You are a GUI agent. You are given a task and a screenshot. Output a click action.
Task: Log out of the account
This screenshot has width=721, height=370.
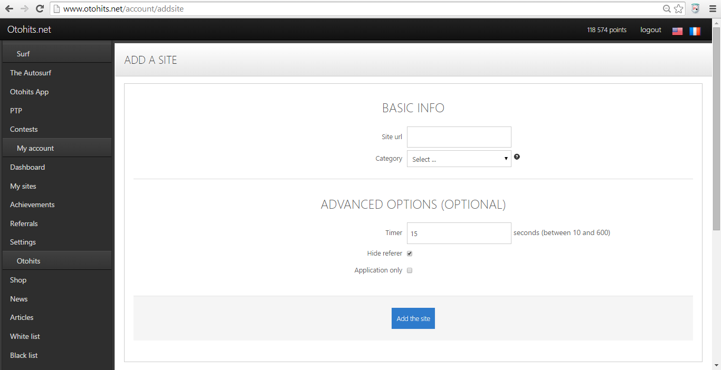pyautogui.click(x=651, y=30)
